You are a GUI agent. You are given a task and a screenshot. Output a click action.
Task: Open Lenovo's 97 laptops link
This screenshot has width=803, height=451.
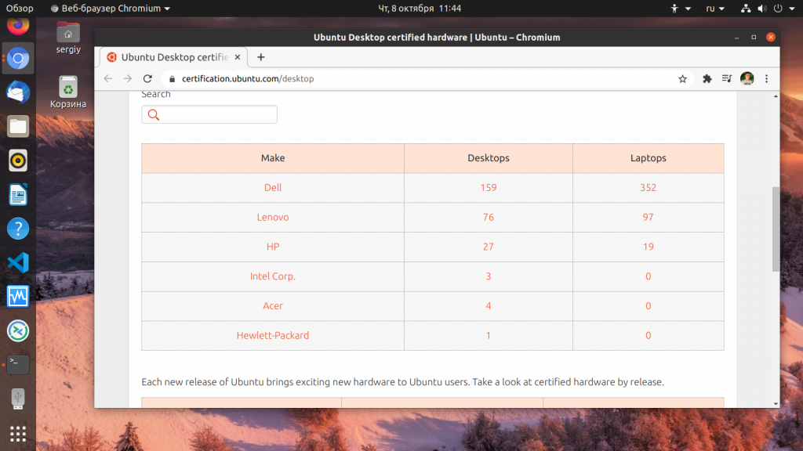pos(648,218)
